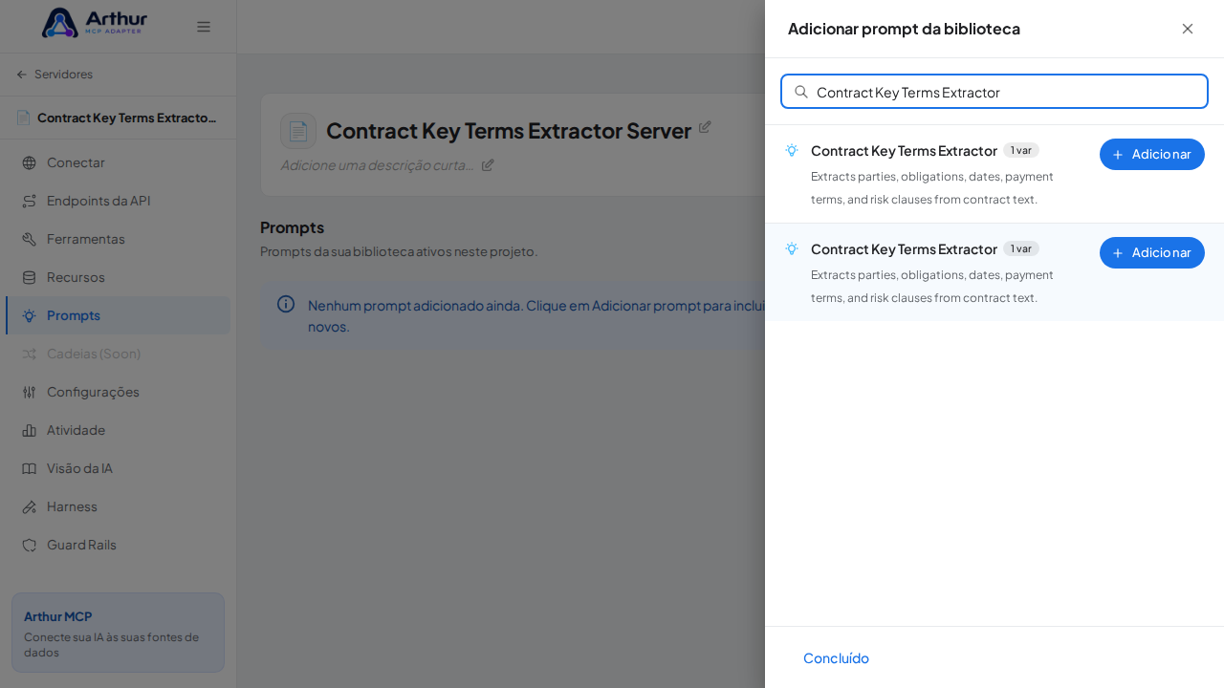Click the Configurações sliders icon
1224x688 pixels.
[29, 392]
